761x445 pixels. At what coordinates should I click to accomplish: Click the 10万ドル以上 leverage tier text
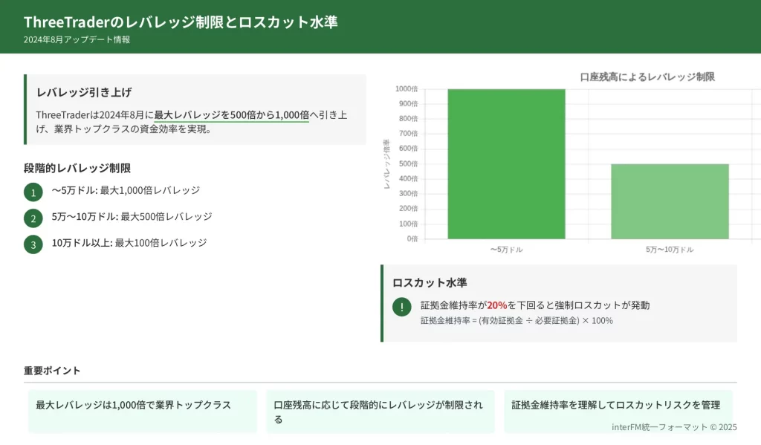coord(129,243)
